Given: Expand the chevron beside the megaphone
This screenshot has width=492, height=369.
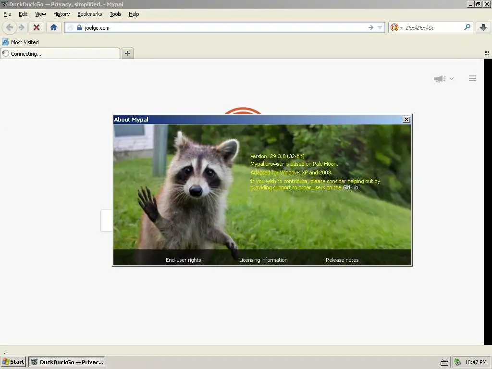Looking at the screenshot, I should (452, 79).
